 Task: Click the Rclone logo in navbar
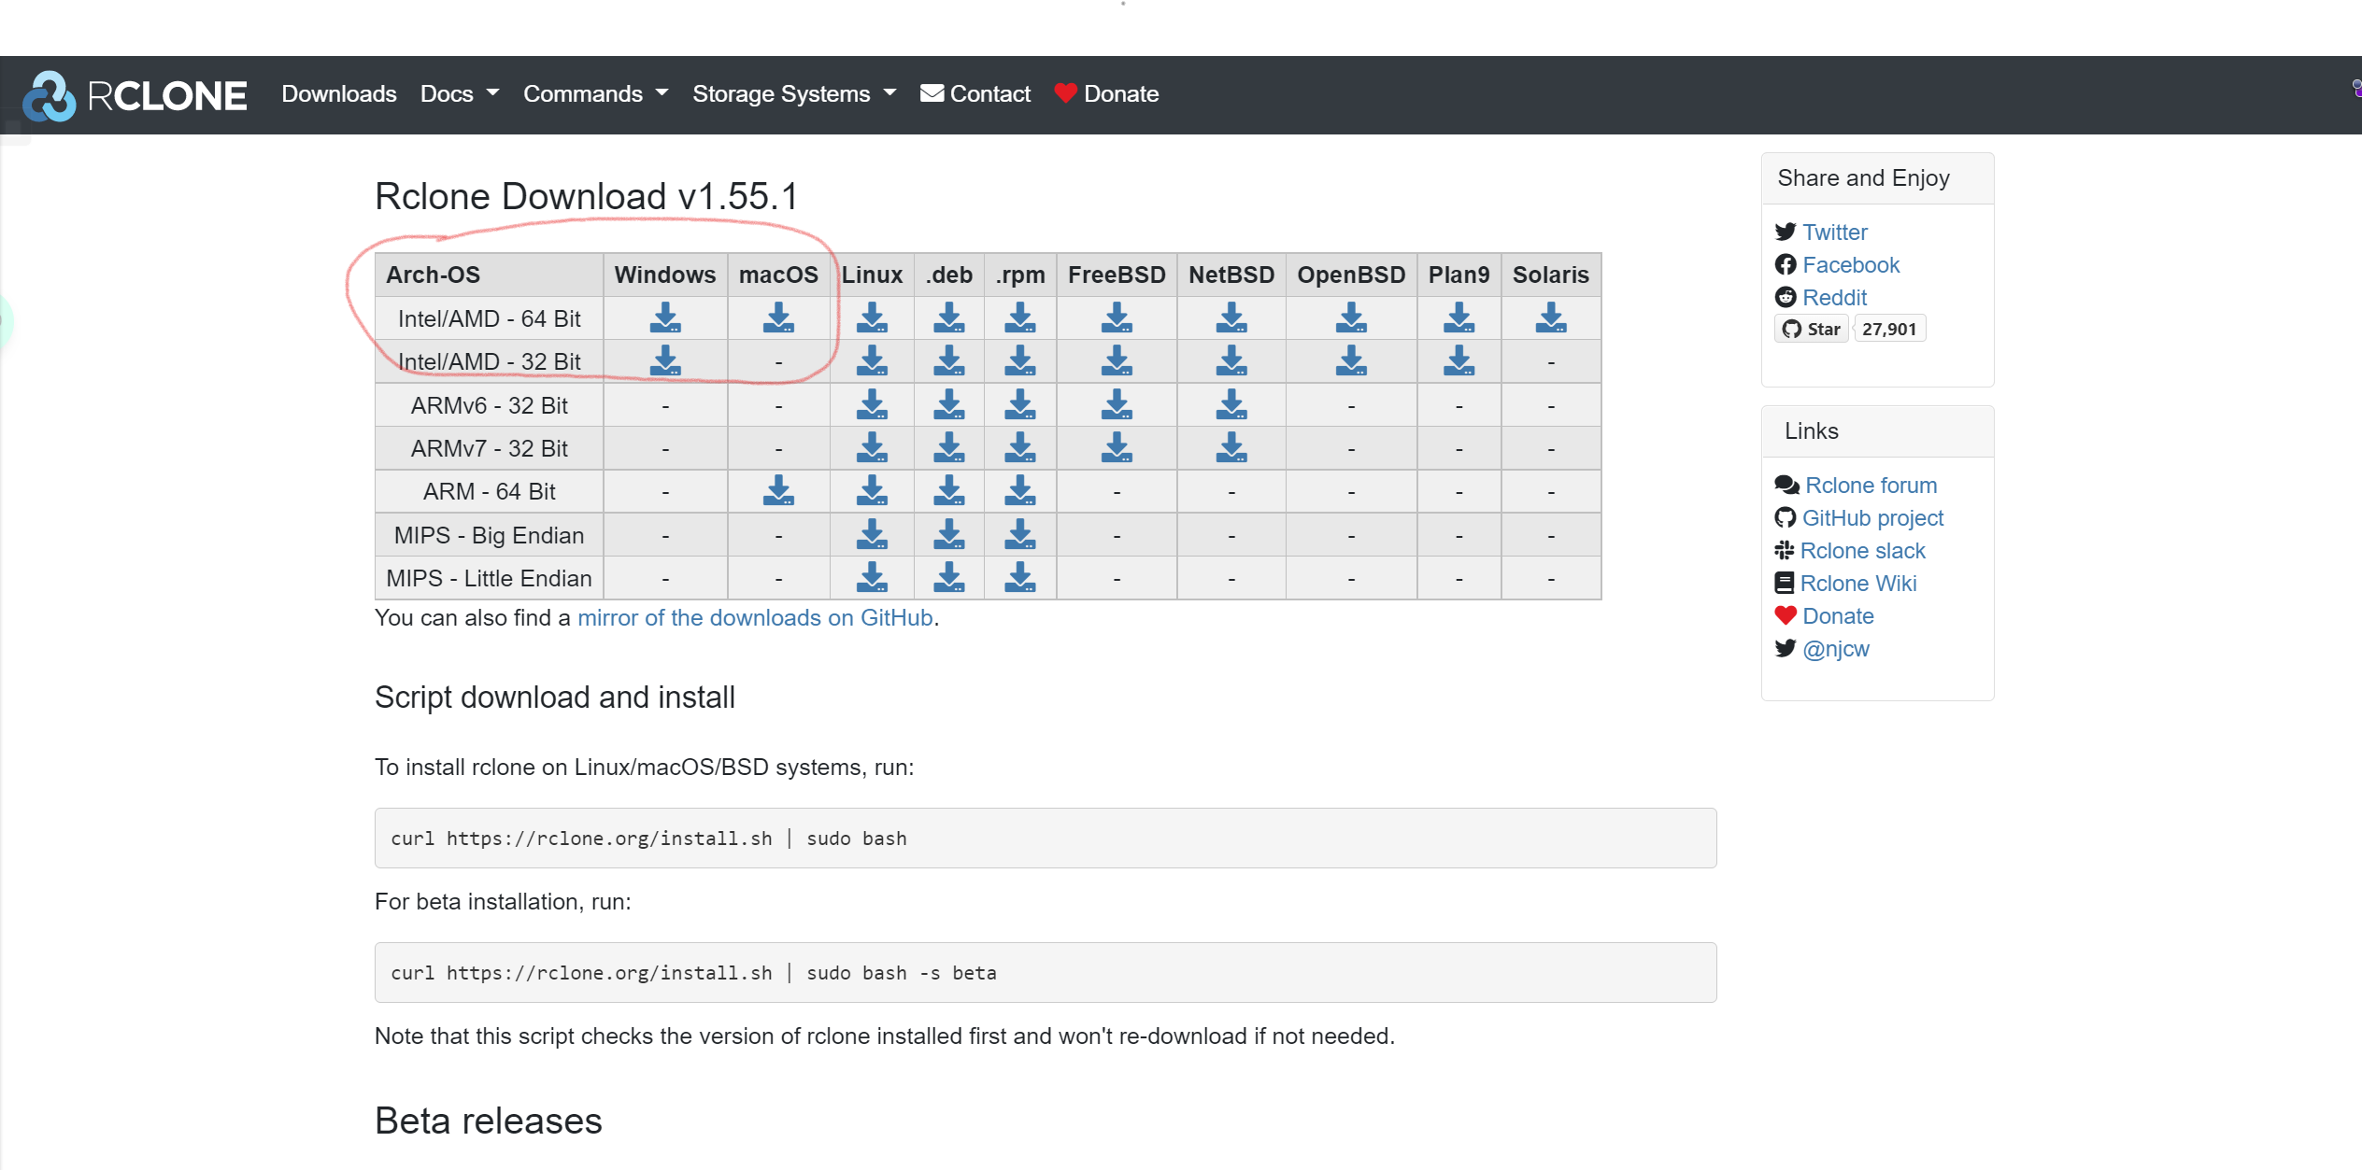(x=135, y=95)
